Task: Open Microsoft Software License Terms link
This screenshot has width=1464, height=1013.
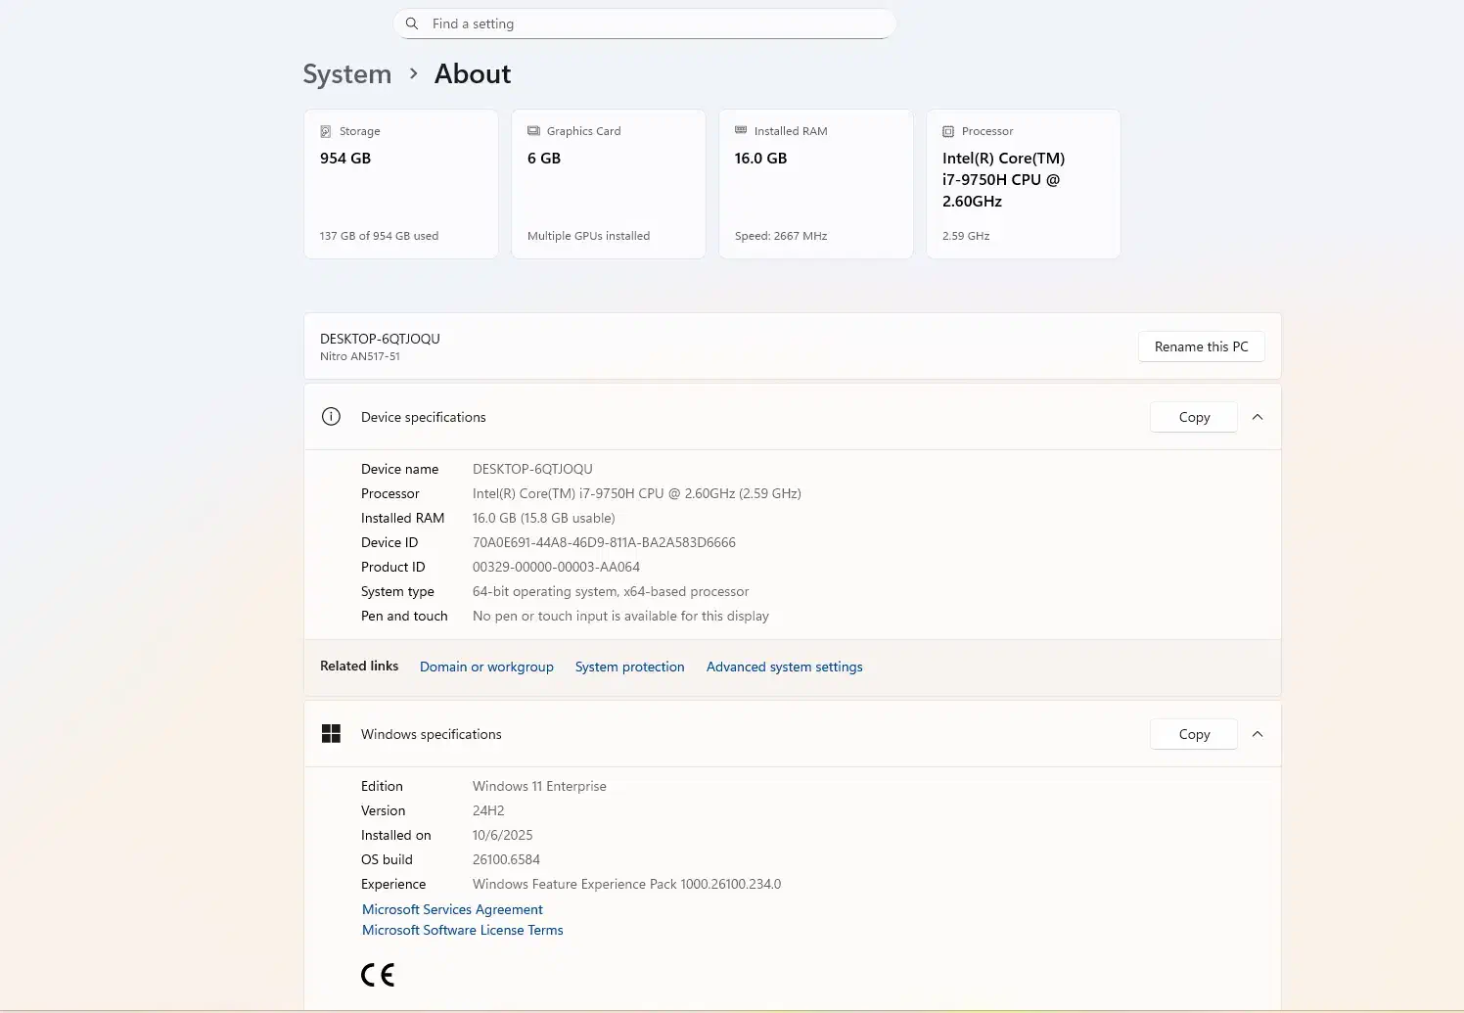Action: click(x=462, y=930)
